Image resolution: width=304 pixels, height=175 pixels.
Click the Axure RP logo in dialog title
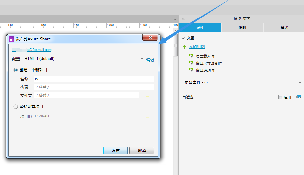coord(11,39)
